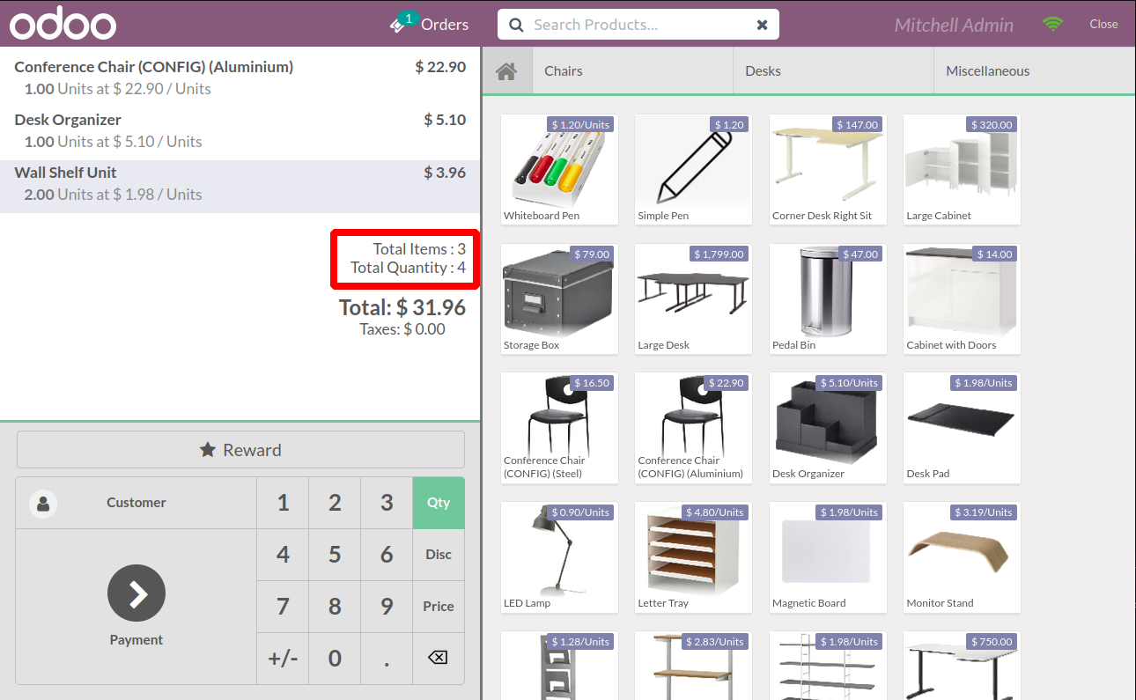The height and width of the screenshot is (700, 1136).
Task: Clear the product search with the X icon
Action: [x=763, y=25]
